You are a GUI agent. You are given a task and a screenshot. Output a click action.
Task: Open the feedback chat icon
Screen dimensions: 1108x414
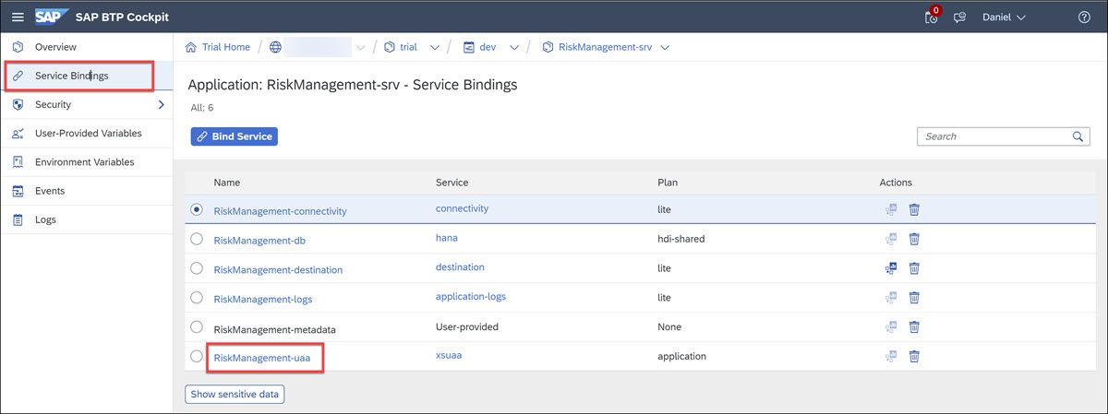tap(960, 18)
